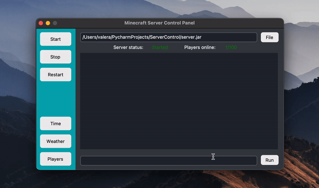
Task: Select the '1/100' players online value
Action: [231, 47]
